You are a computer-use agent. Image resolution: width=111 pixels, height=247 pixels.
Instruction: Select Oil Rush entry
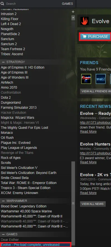(x=7, y=138)
